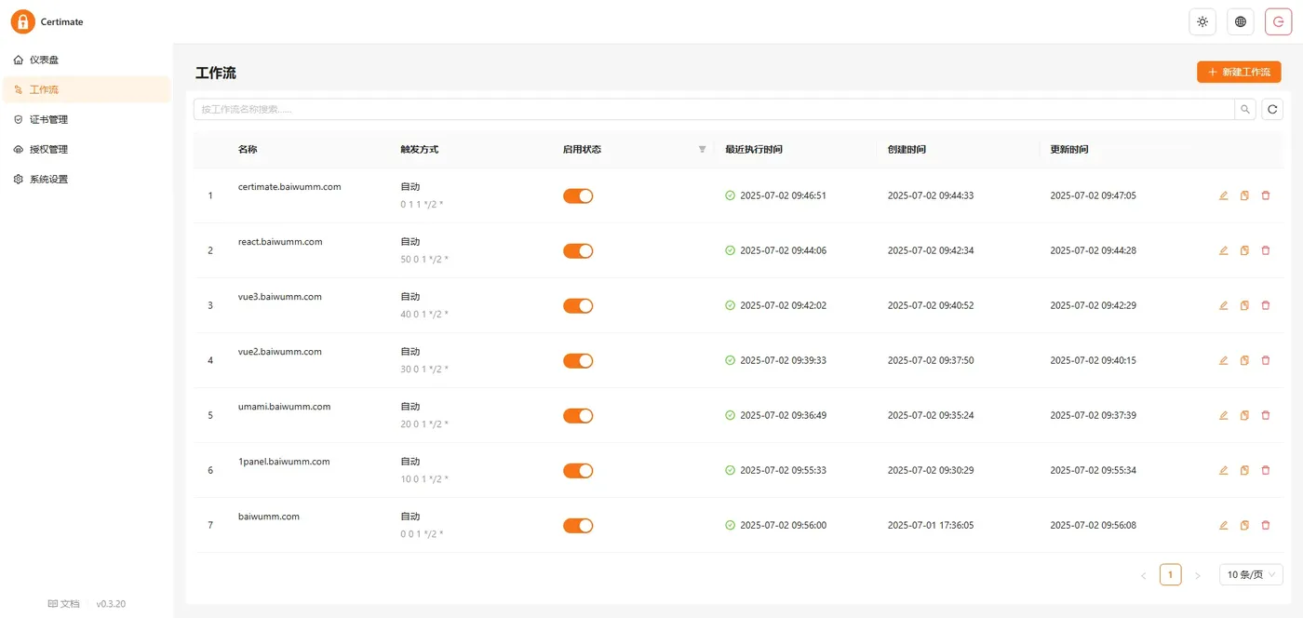Go to 授权管理 in the sidebar
The width and height of the screenshot is (1303, 618).
[48, 149]
